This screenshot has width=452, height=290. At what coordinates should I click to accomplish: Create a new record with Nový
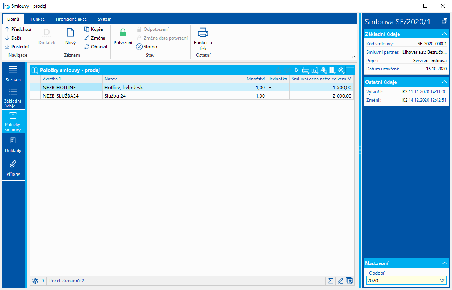71,36
